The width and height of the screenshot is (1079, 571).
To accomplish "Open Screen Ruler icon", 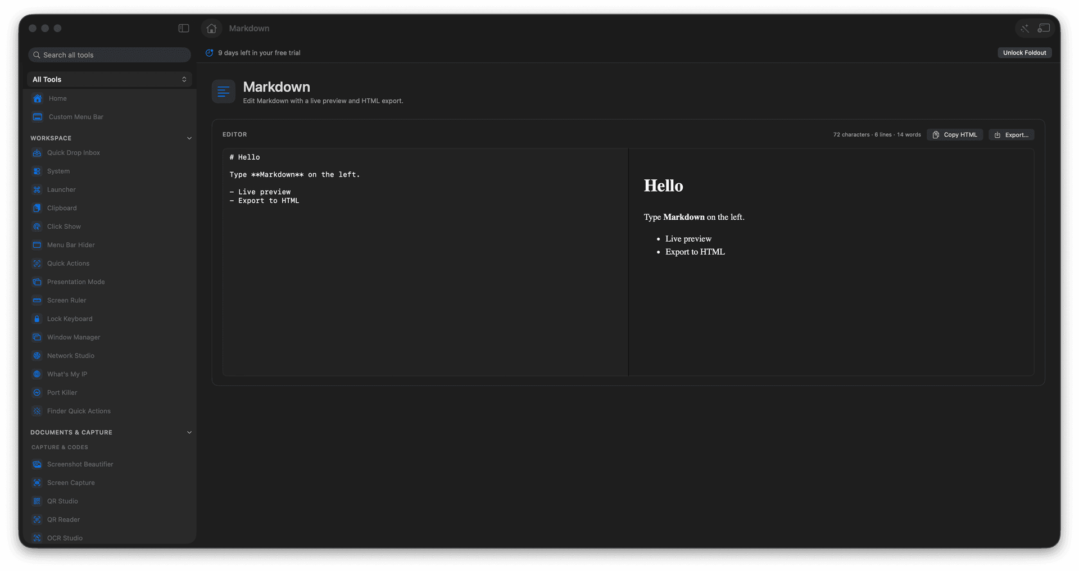I will (x=37, y=301).
